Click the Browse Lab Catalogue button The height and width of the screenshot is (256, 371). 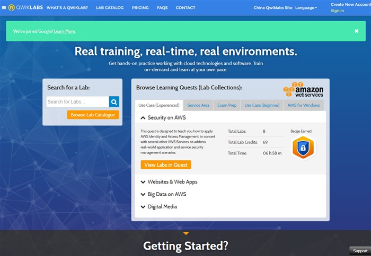coord(93,115)
